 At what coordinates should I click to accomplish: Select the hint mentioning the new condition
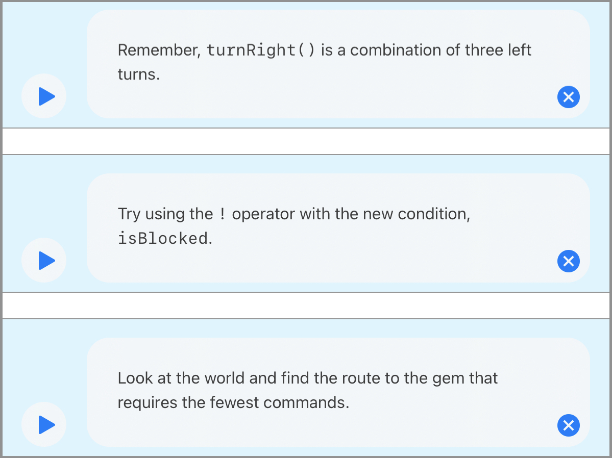(293, 226)
